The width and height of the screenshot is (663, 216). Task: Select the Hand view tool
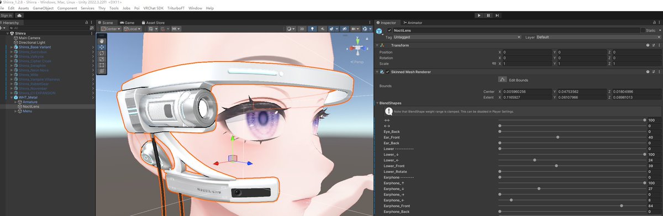click(x=101, y=41)
